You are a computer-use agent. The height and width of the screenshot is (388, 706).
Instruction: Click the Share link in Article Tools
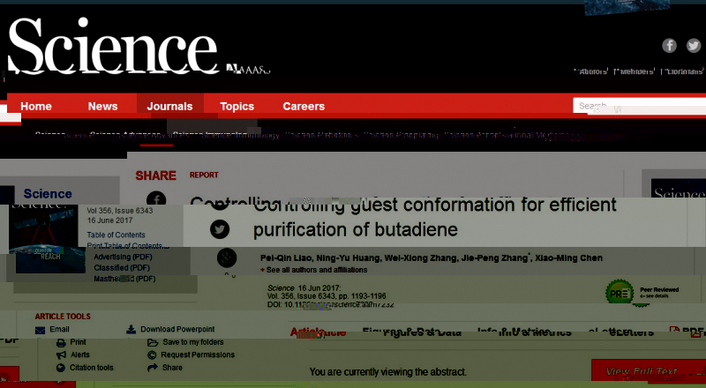172,368
